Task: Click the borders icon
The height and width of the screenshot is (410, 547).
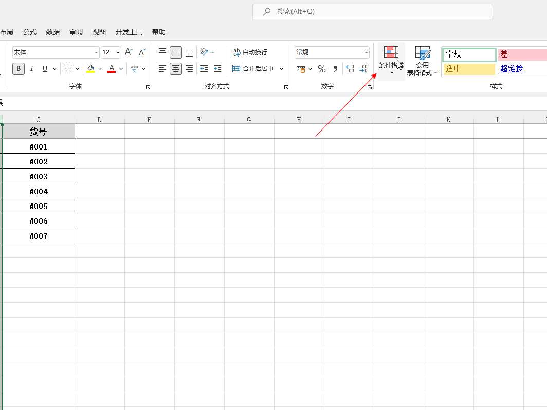Action: (x=68, y=69)
